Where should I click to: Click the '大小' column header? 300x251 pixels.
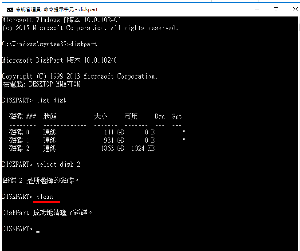coord(101,116)
